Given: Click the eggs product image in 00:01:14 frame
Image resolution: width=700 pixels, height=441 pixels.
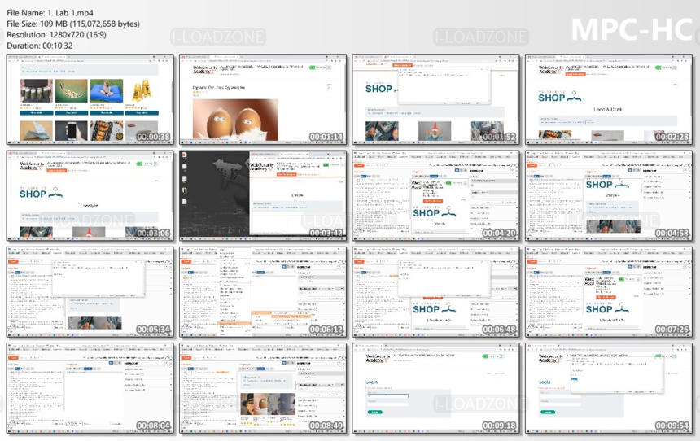Looking at the screenshot, I should 235,120.
